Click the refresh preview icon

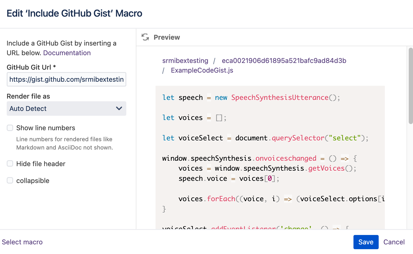pyautogui.click(x=145, y=37)
